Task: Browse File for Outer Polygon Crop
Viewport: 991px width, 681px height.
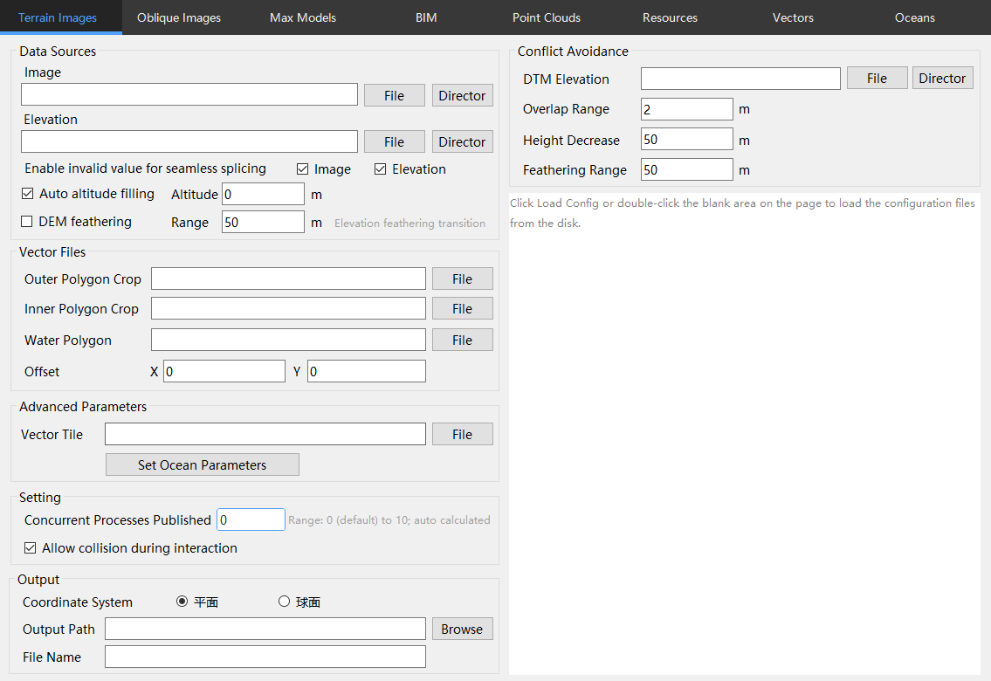Action: tap(463, 279)
